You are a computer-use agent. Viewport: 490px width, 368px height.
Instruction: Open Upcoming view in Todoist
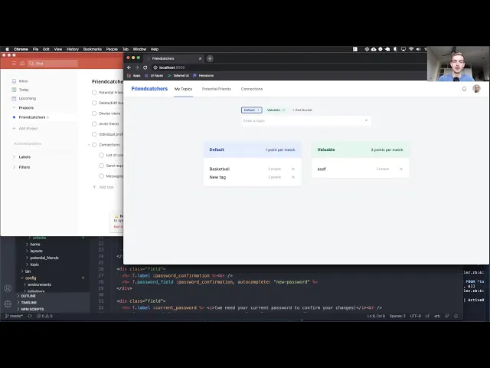pos(24,98)
